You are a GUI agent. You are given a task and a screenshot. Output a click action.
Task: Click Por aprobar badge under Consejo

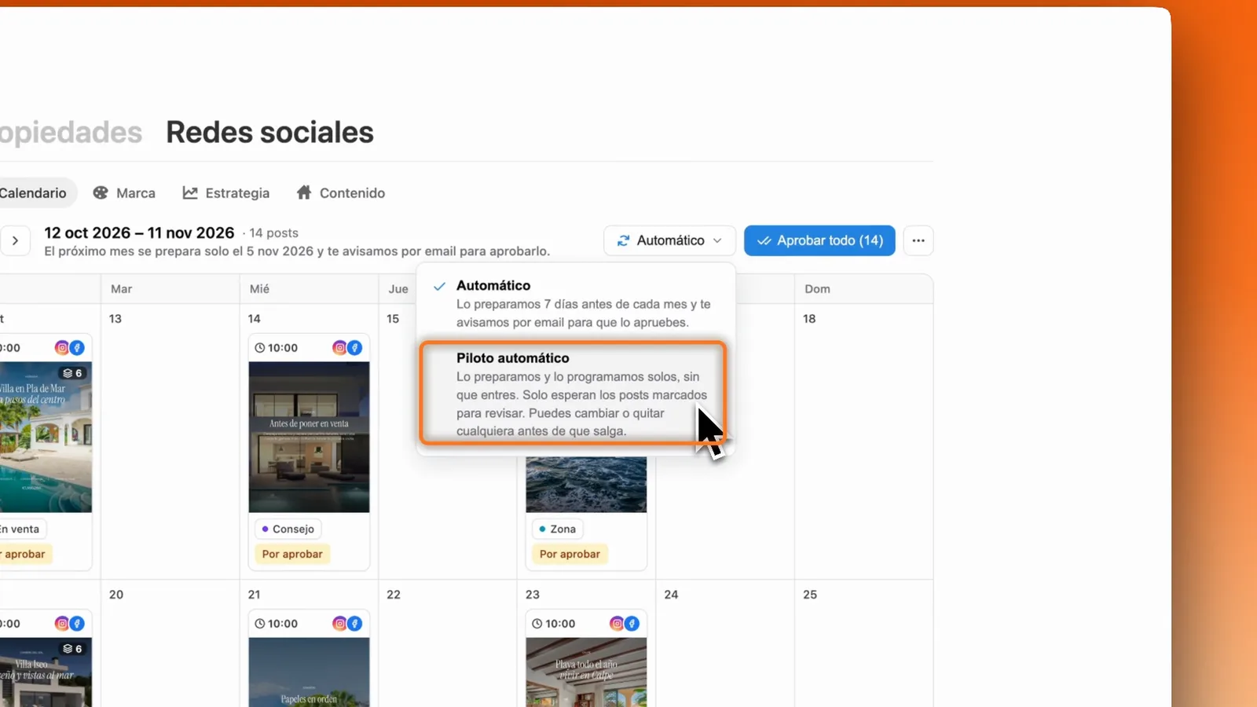click(292, 554)
